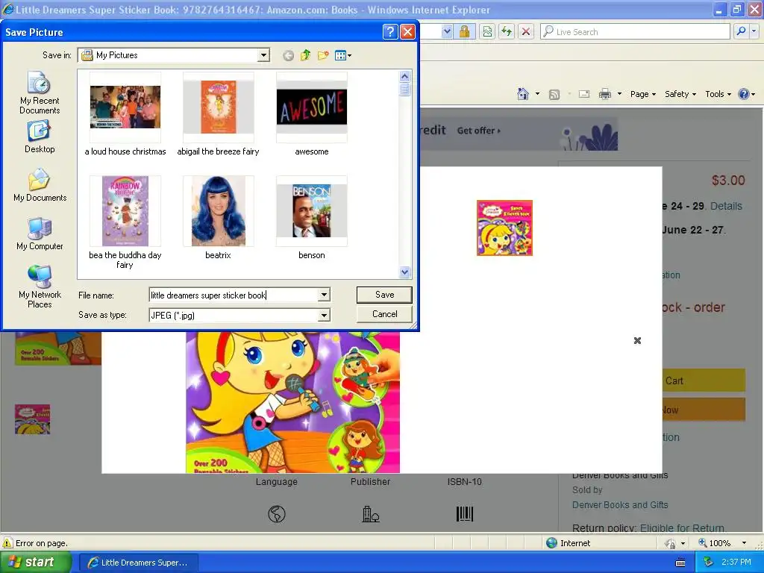Image resolution: width=764 pixels, height=573 pixels.
Task: Expand the Print options dropdown arrow
Action: [619, 94]
